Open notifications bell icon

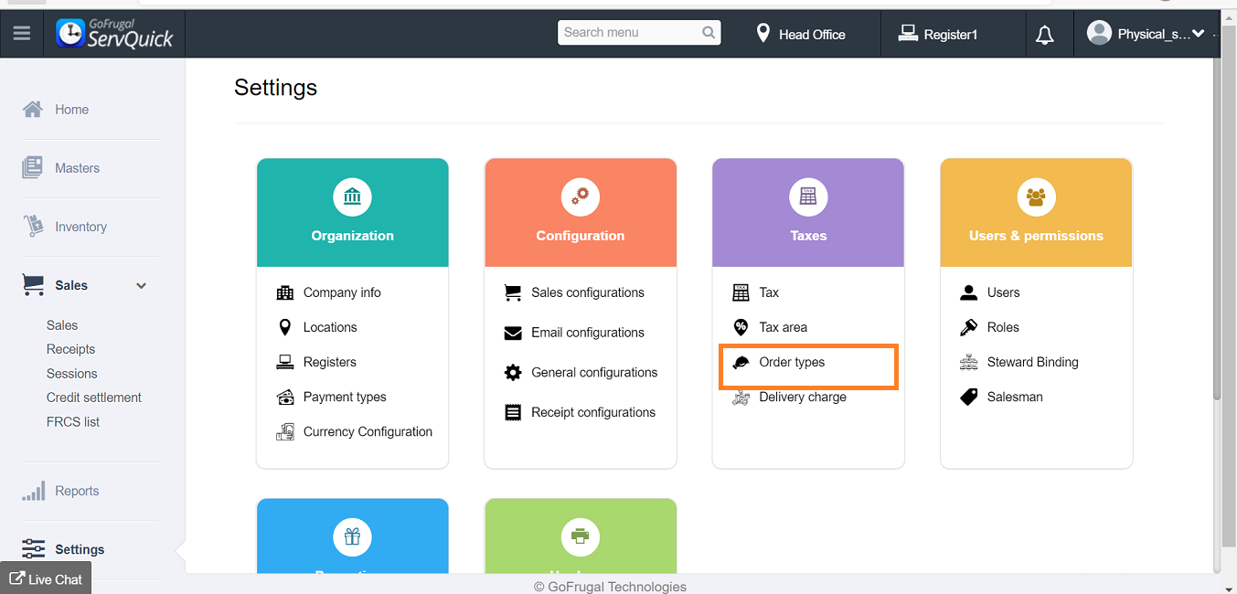pyautogui.click(x=1044, y=35)
